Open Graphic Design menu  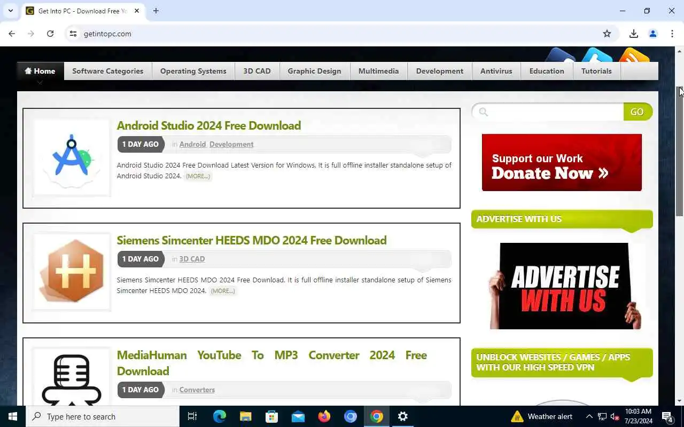pos(314,71)
